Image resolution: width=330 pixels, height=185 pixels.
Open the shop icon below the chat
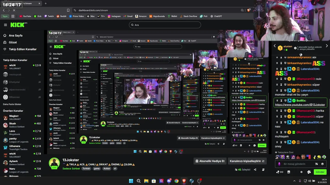coord(289,172)
